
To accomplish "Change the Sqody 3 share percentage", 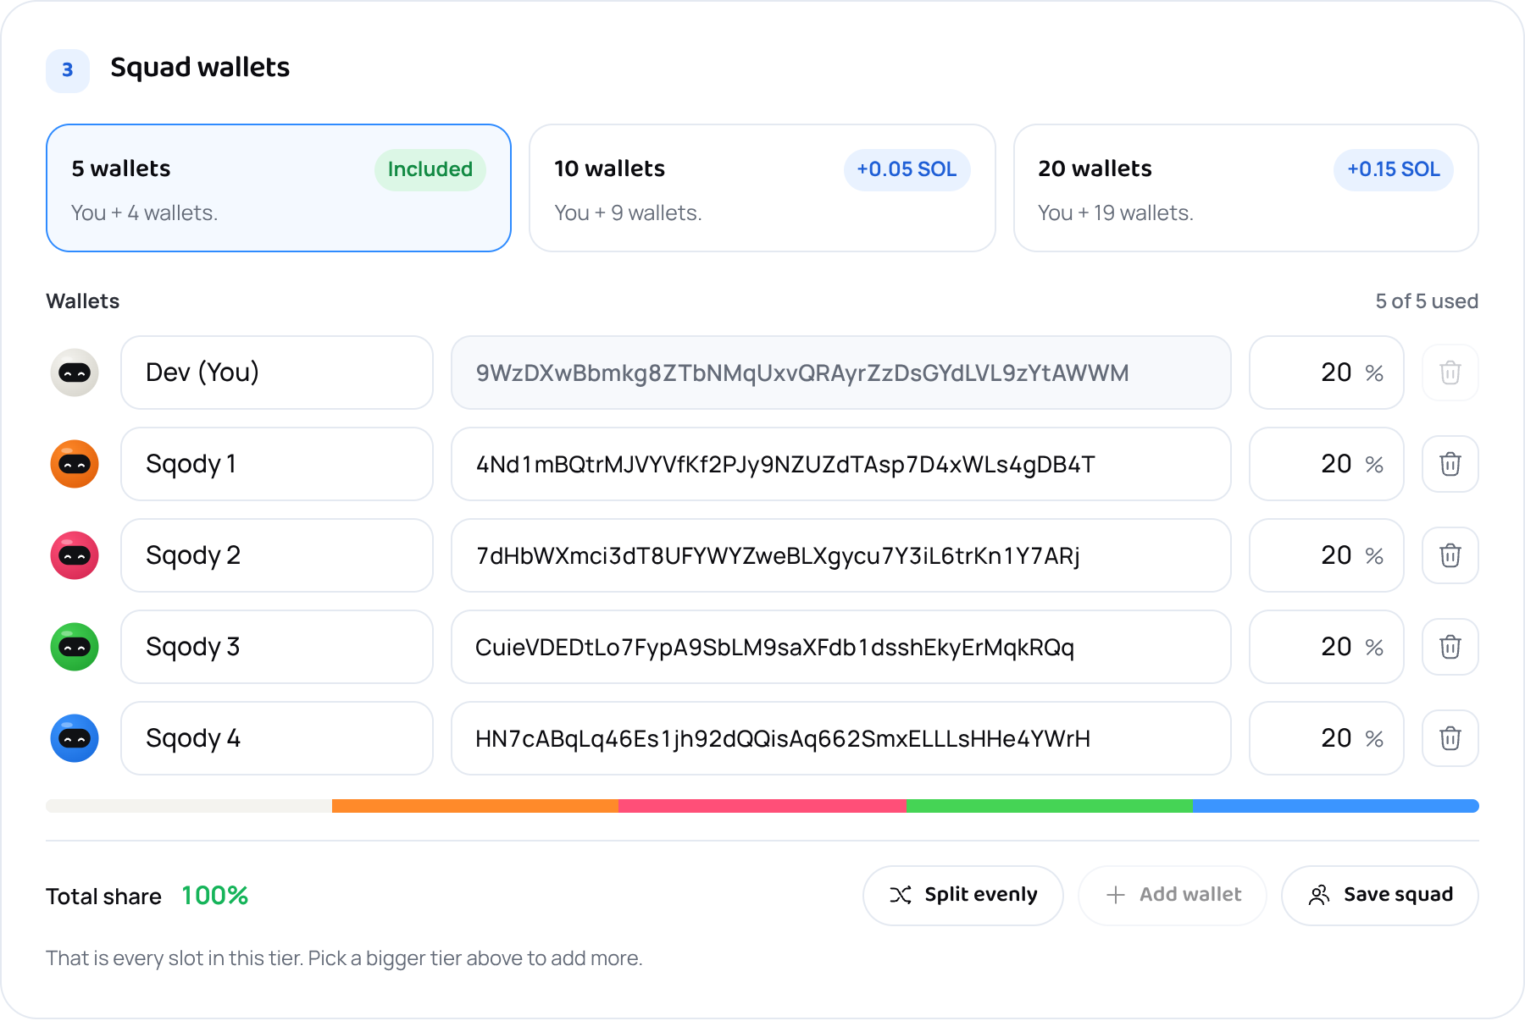I will point(1327,647).
